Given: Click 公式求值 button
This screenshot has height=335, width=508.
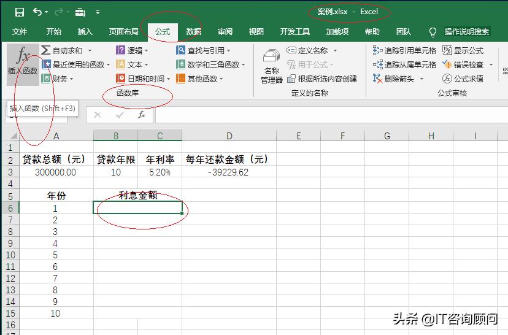Looking at the screenshot, I should pos(463,79).
